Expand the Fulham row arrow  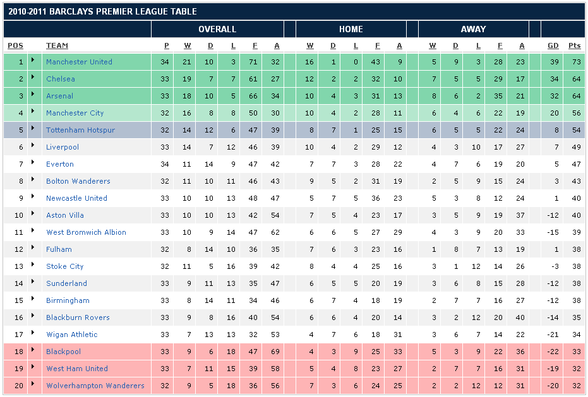(x=33, y=248)
